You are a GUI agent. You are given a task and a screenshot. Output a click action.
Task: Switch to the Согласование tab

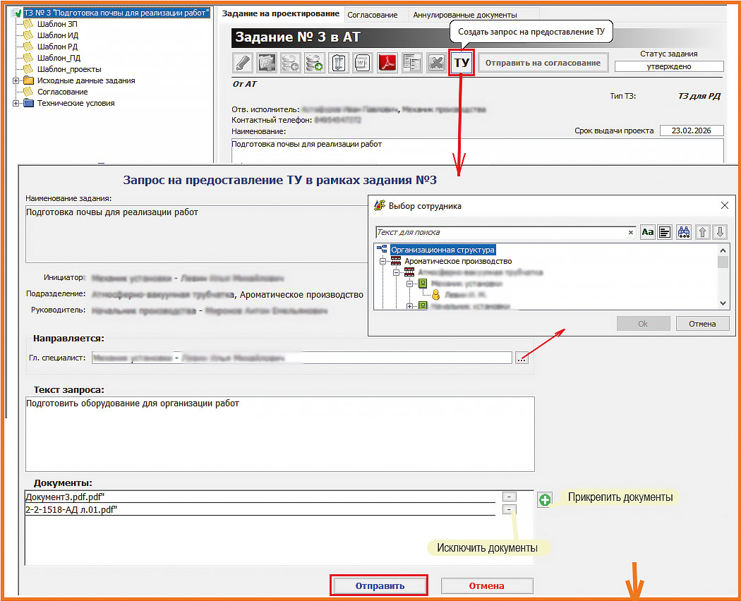pos(372,15)
